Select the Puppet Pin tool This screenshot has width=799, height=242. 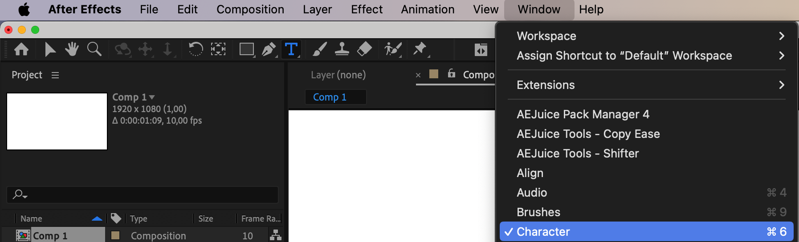pos(419,49)
